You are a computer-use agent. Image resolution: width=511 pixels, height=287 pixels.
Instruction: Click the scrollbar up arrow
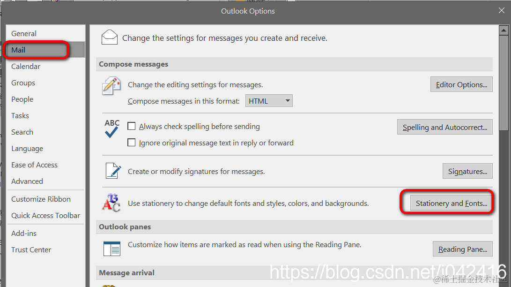point(504,30)
